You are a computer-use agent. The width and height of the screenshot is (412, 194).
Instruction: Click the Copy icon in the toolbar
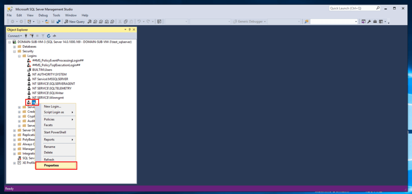[x=126, y=21]
